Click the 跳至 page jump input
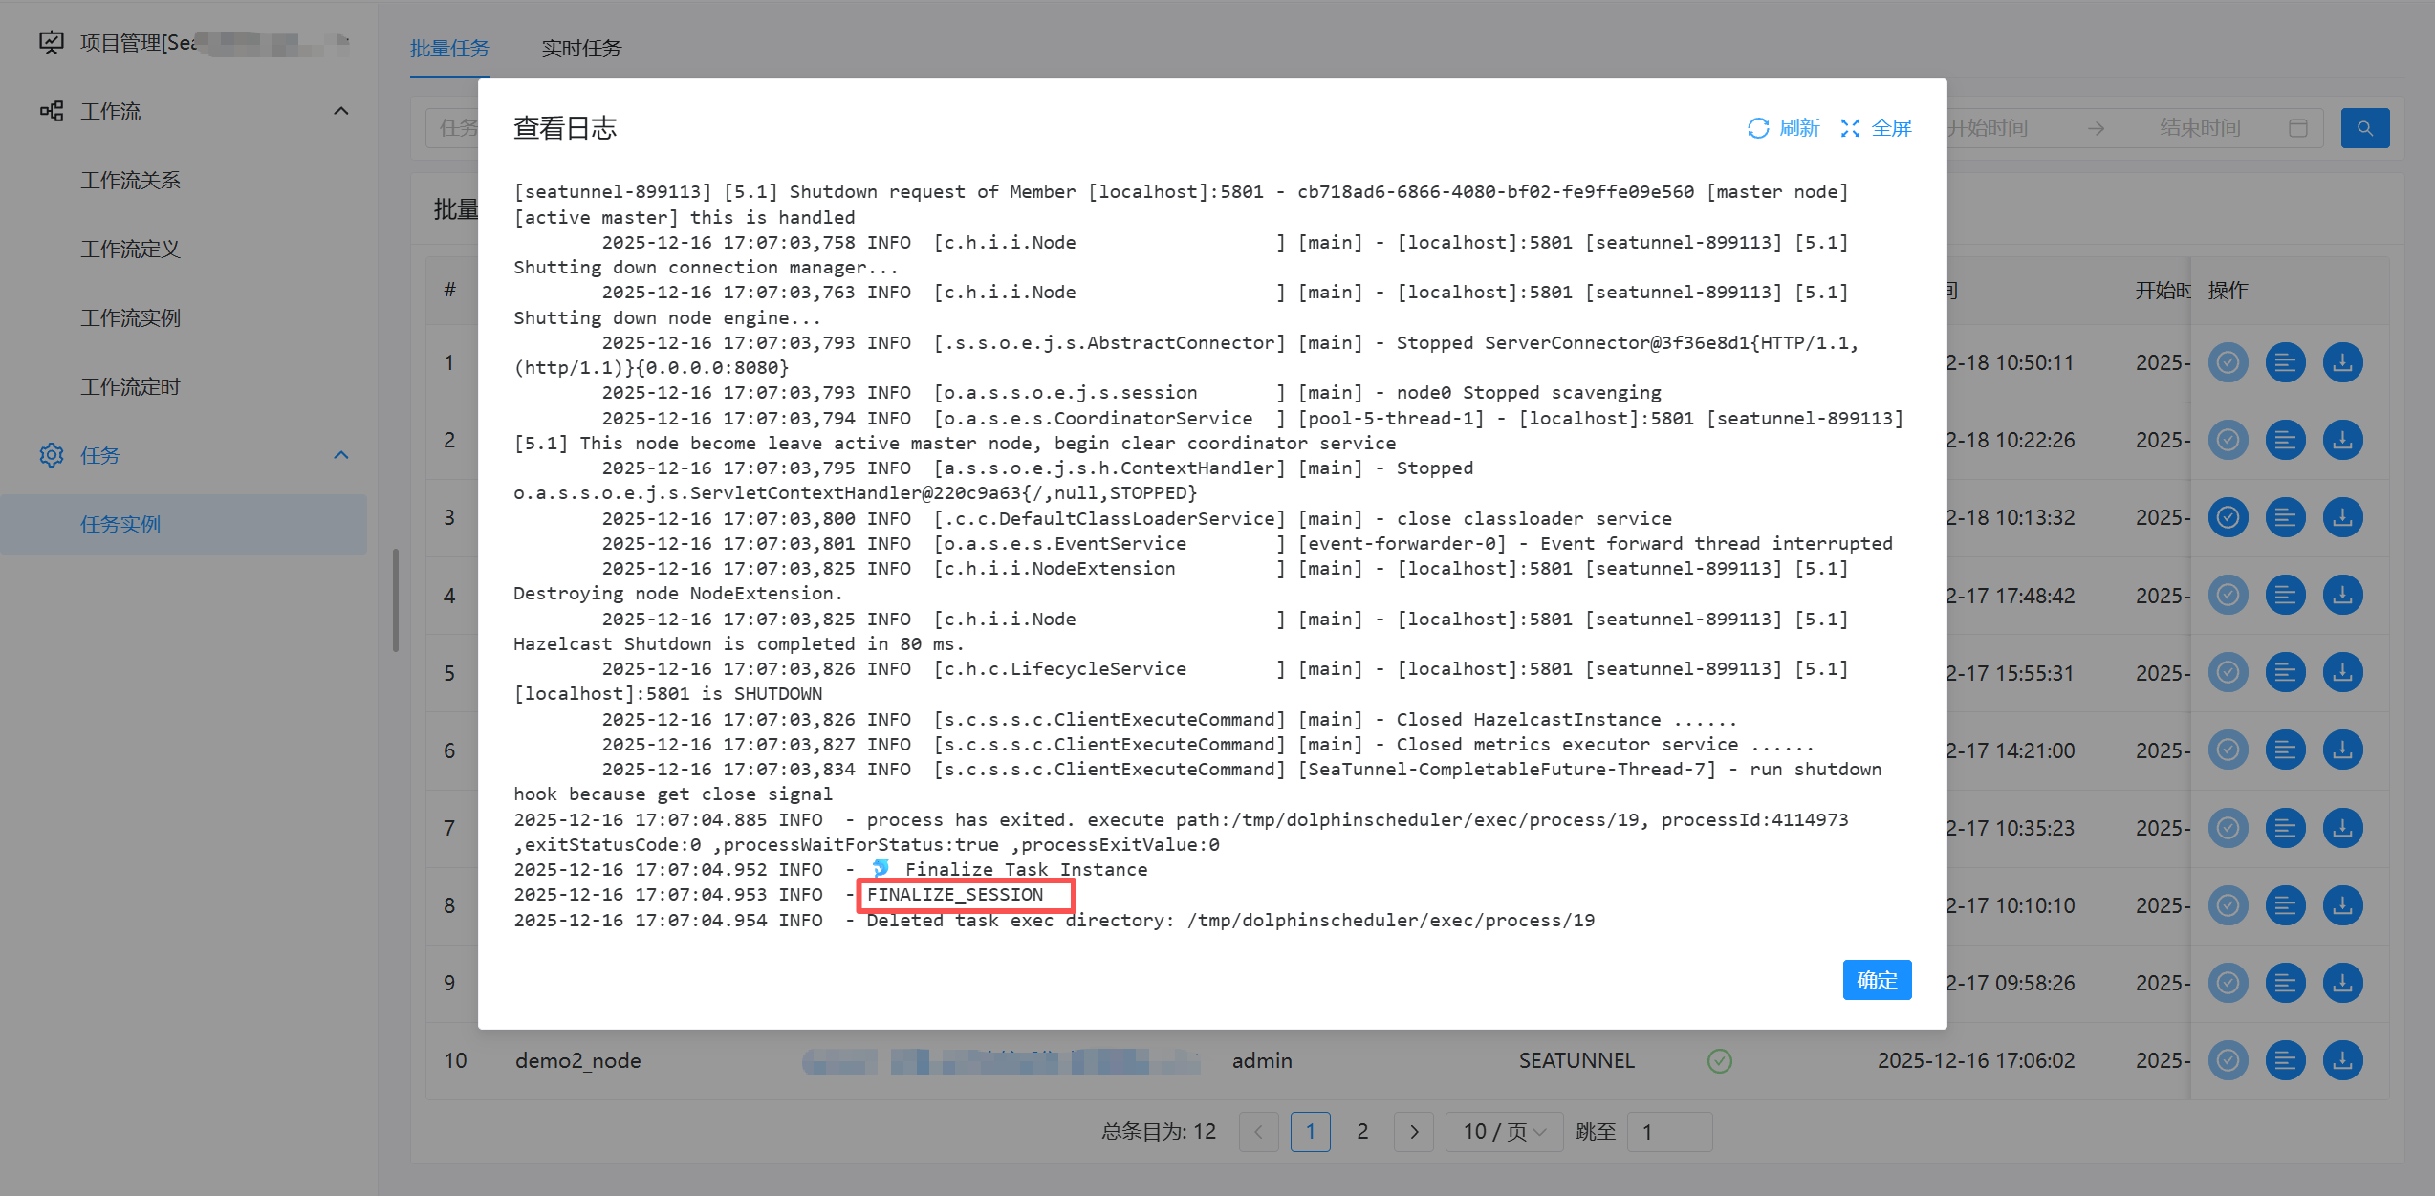Viewport: 2435px width, 1196px height. (1668, 1132)
